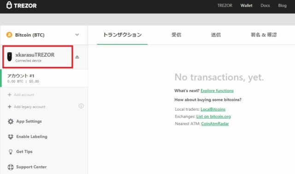
Task: Click the TREZOR wordmark in the header
Action: (x=25, y=6)
